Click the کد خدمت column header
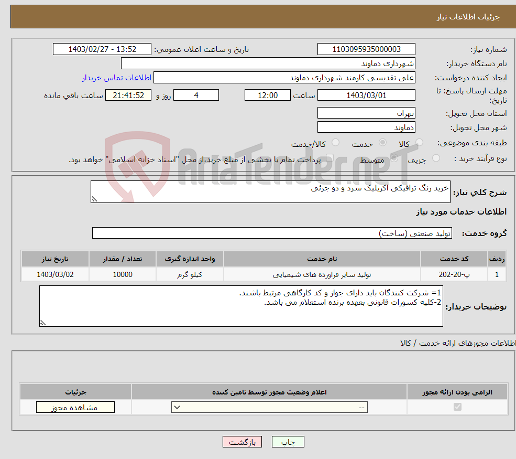Screen dimensions: 516x459 454,259
